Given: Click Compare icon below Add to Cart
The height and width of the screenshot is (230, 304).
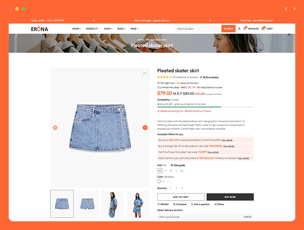Looking at the screenshot, I should pos(174,204).
